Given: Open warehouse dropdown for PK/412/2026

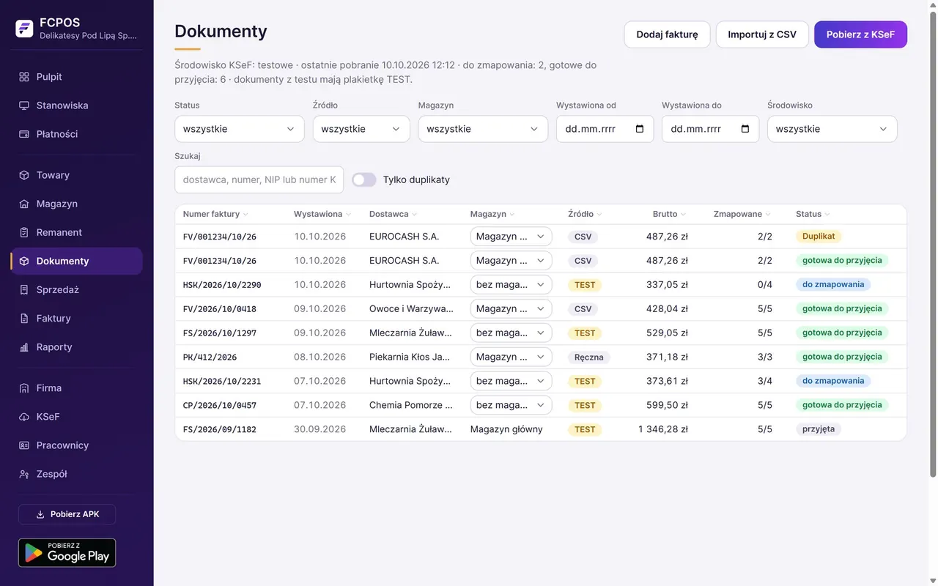Looking at the screenshot, I should pos(511,357).
